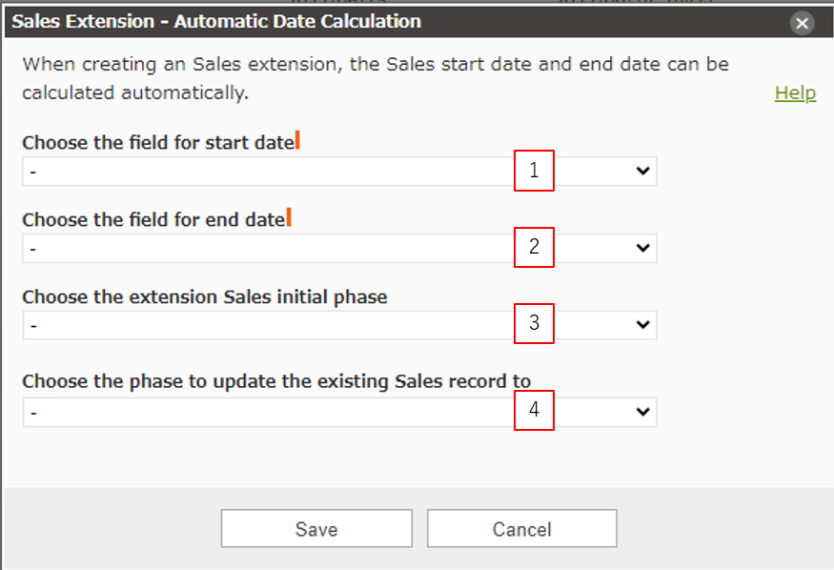Screen dimensions: 834x570
Task: Click the "Choose the field for start date" label
Action: tap(157, 143)
